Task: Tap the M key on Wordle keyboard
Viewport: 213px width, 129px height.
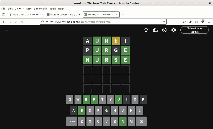Action: [131, 122]
